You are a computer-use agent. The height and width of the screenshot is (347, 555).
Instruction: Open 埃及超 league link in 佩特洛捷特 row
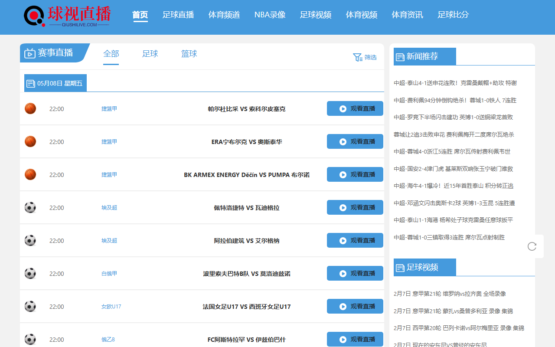click(x=109, y=208)
